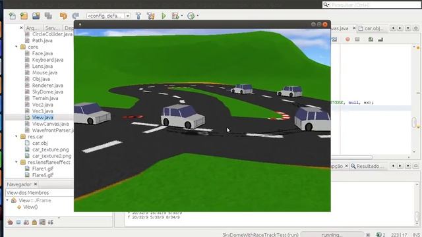Click editor tabs scroll-left arrow
The width and height of the screenshot is (422, 237).
coord(393,28)
